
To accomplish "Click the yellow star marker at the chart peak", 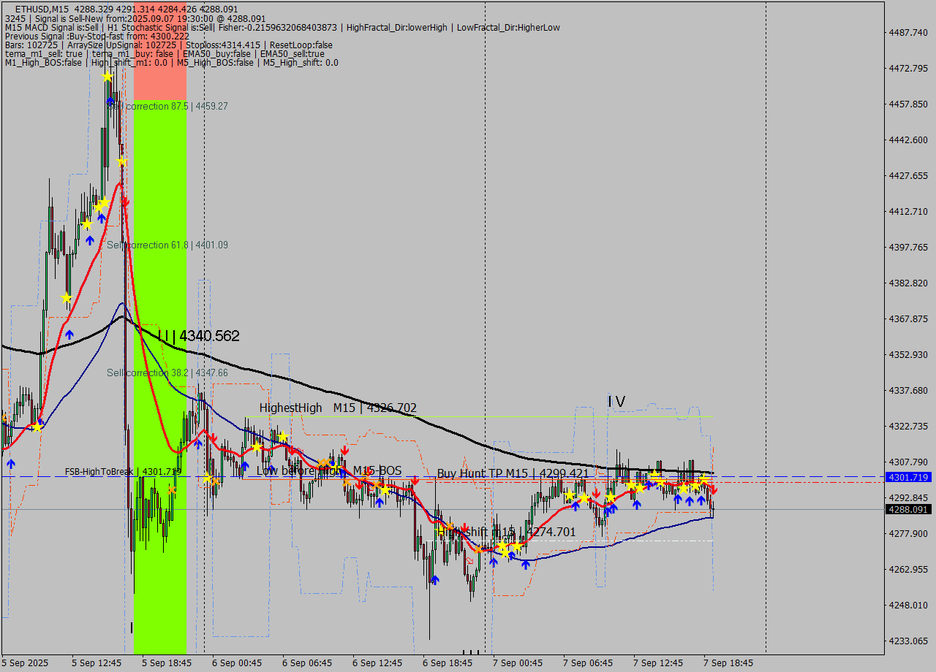I will click(107, 75).
